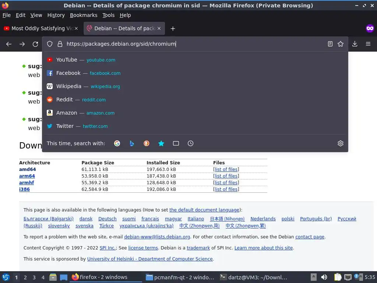This screenshot has width=377, height=283.
Task: Open the dartz@VM3 terminal taskbar entry
Action: click(254, 277)
